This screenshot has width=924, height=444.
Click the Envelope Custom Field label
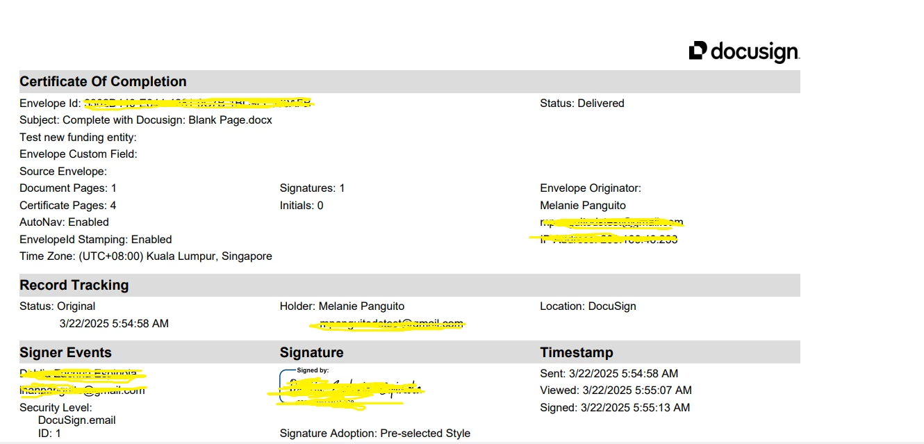point(79,154)
